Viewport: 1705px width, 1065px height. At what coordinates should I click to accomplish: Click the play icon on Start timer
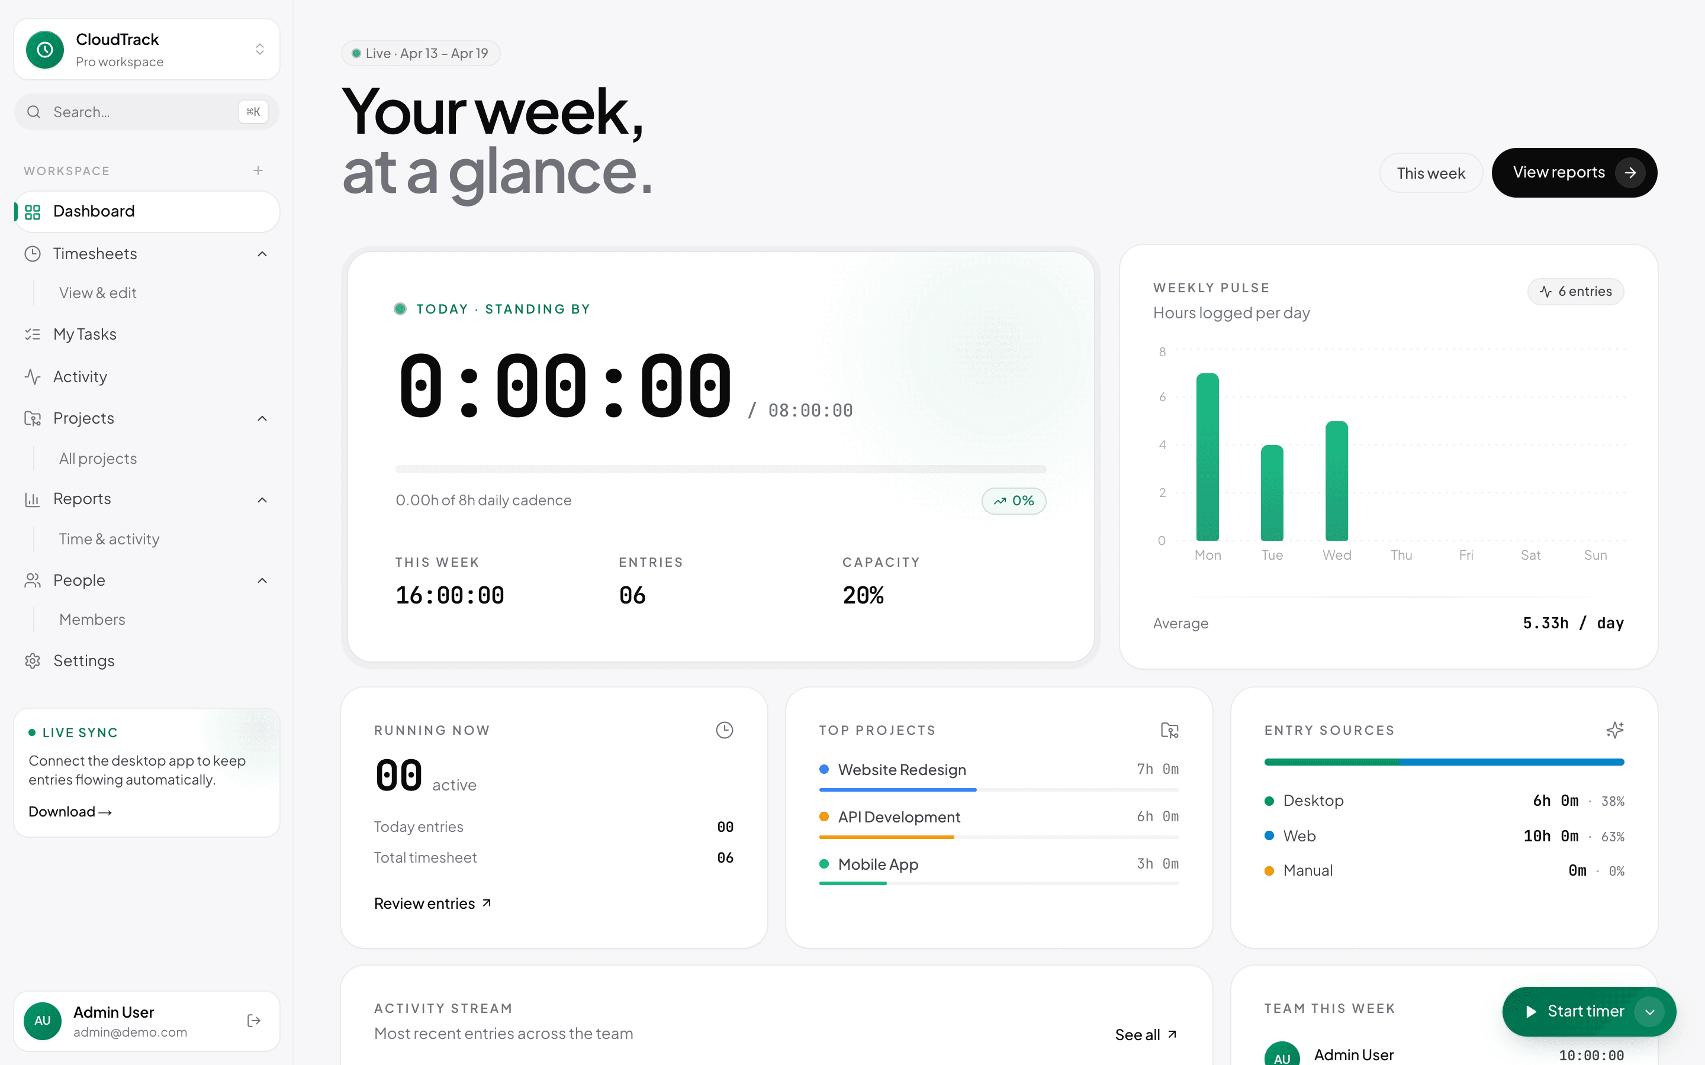coord(1531,1012)
